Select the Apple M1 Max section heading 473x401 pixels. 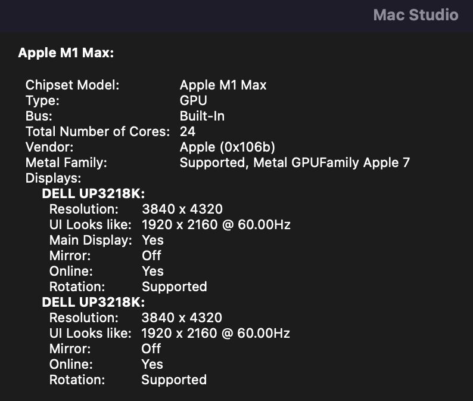66,53
